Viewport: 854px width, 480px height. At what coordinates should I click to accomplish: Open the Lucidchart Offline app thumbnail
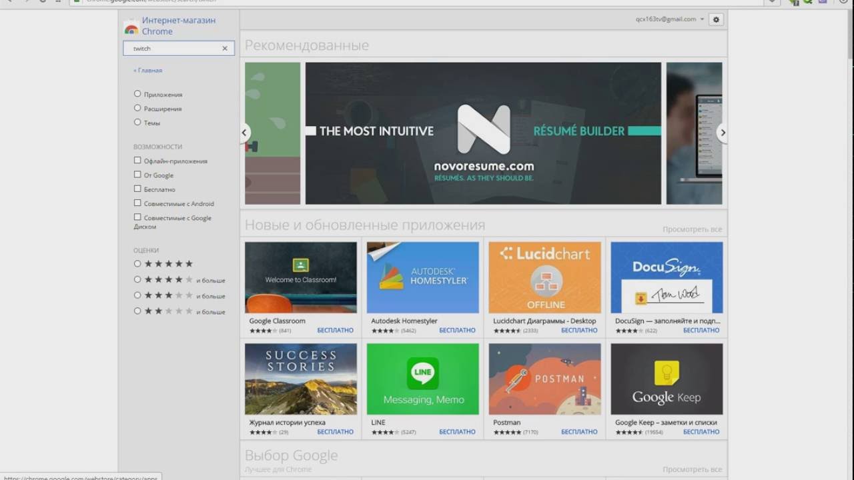[545, 277]
